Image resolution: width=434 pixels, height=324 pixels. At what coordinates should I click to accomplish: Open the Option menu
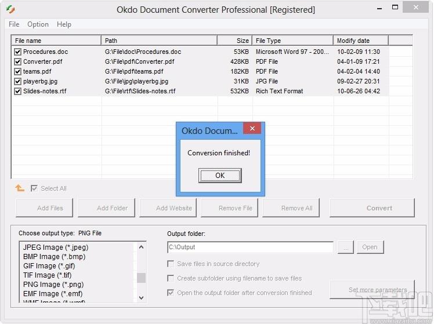pos(38,24)
